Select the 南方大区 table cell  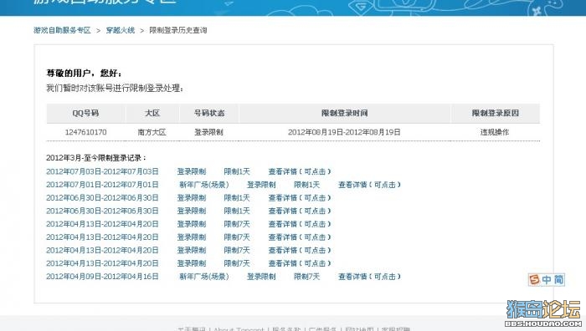point(152,132)
